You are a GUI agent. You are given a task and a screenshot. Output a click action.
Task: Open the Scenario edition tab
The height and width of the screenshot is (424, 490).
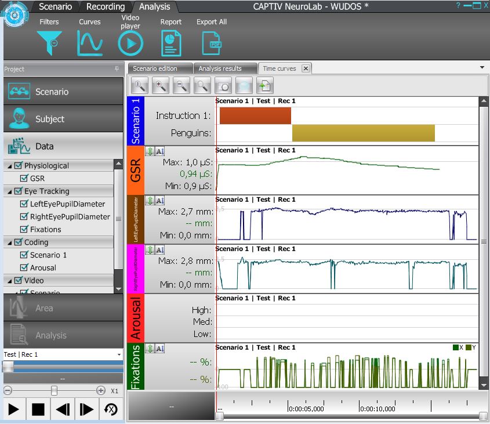(159, 68)
